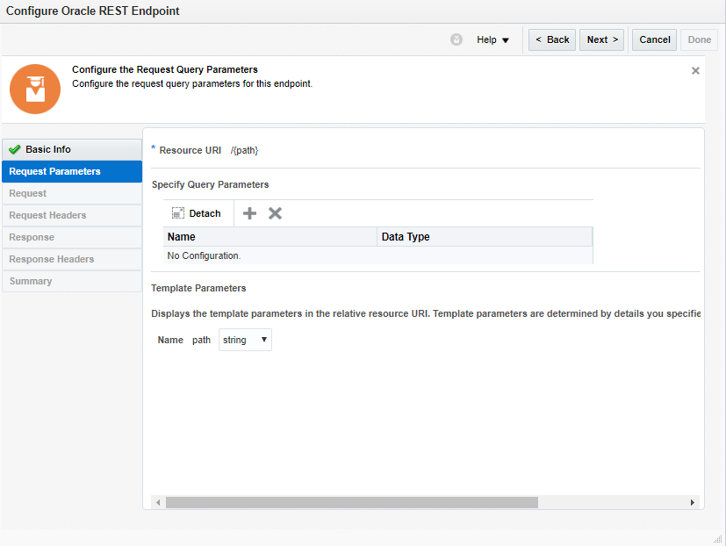
Task: Click the green checkmark on Basic Info
Action: click(14, 149)
